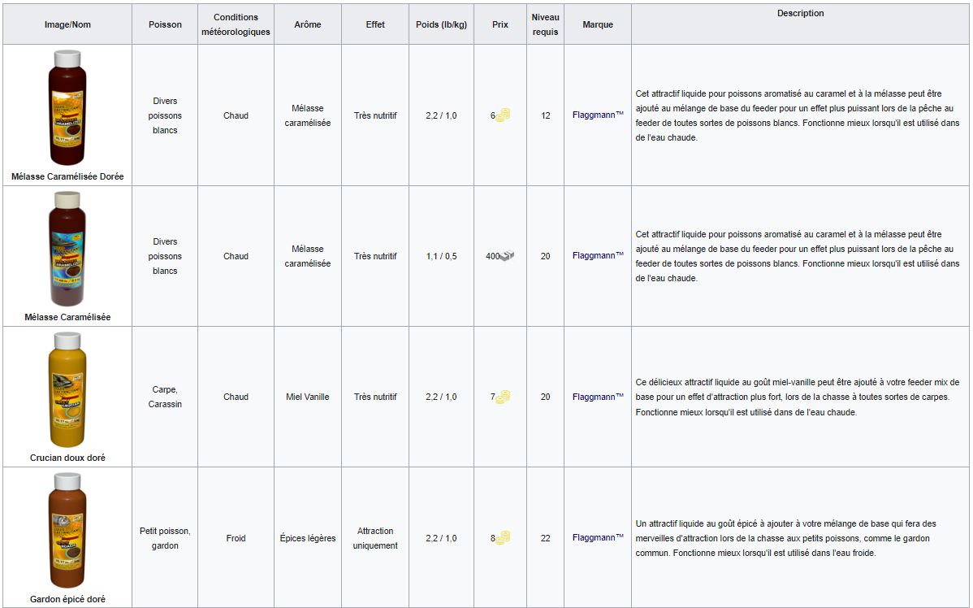The image size is (973, 608).
Task: Click the Mélasse Caramélisée bottle image
Action: click(67, 249)
